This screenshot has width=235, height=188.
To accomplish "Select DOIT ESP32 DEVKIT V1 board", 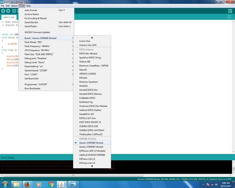I will (92, 122).
